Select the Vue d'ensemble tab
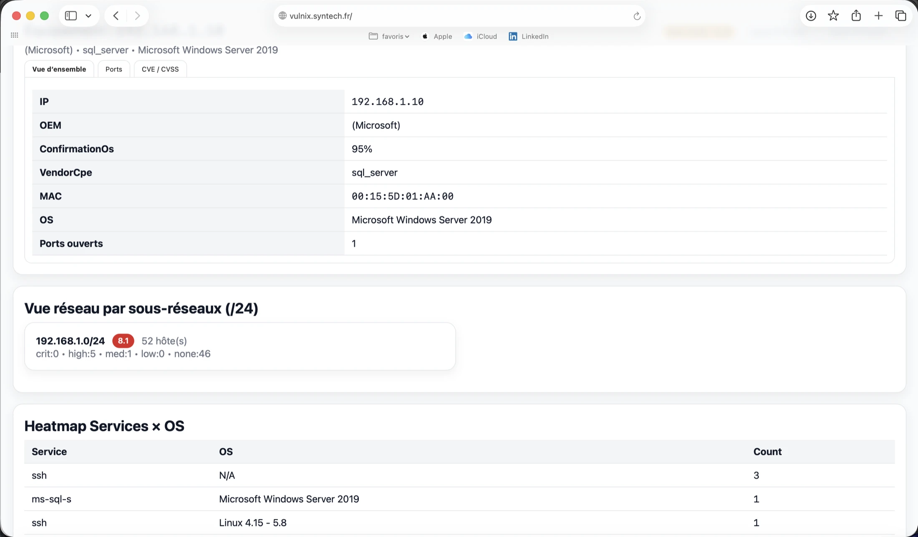Viewport: 918px width, 537px height. 59,69
